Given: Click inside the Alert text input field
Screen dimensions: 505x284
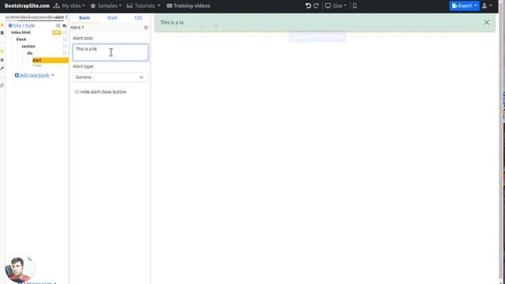Looking at the screenshot, I should [110, 53].
